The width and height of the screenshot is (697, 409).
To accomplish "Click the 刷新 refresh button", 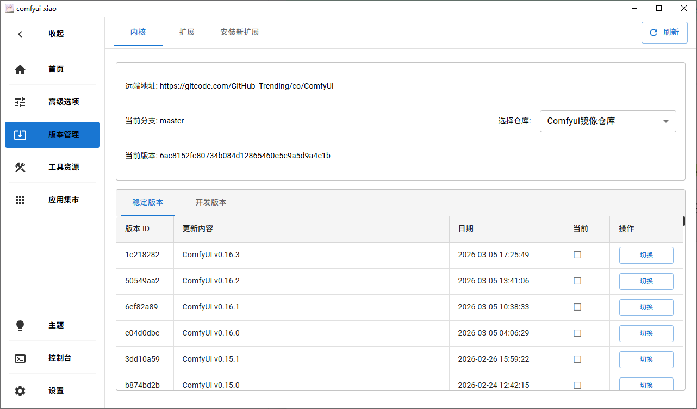I will (664, 33).
